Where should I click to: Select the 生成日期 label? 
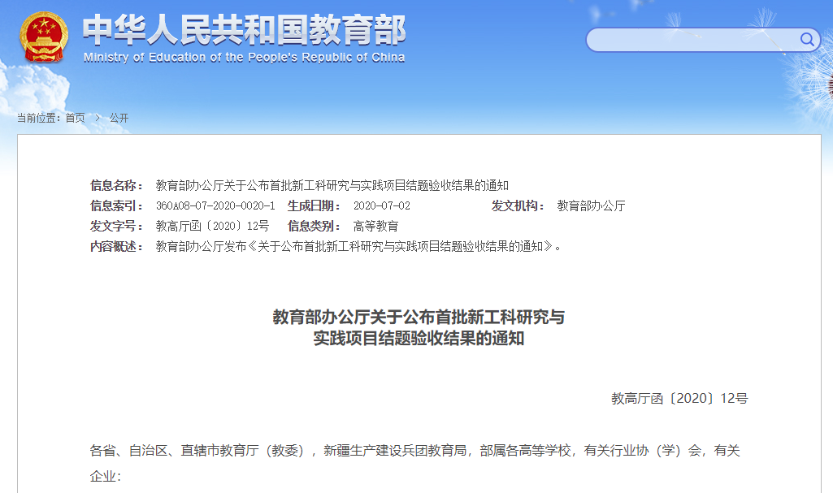pos(314,205)
